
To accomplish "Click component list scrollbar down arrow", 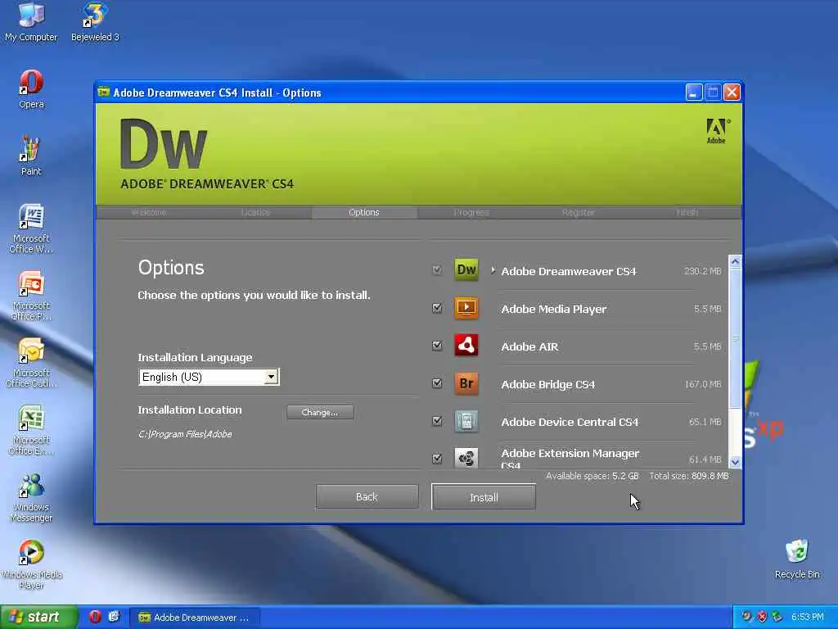I will coord(735,462).
